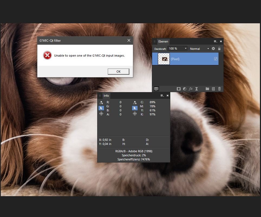Select cursor sampler icon beside G value
The image size is (261, 217).
coord(101,108)
